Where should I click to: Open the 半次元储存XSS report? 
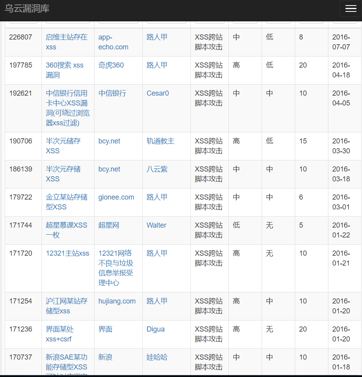click(x=63, y=146)
